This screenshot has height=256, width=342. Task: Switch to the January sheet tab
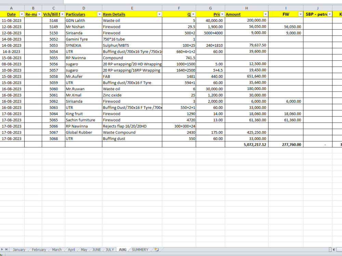pos(19,250)
